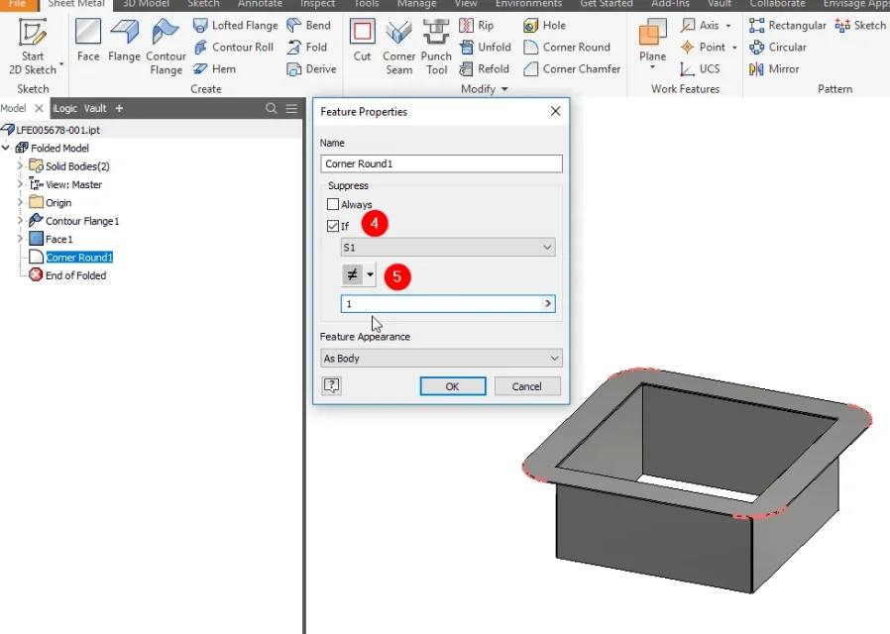Activate the Hem tool

214,69
